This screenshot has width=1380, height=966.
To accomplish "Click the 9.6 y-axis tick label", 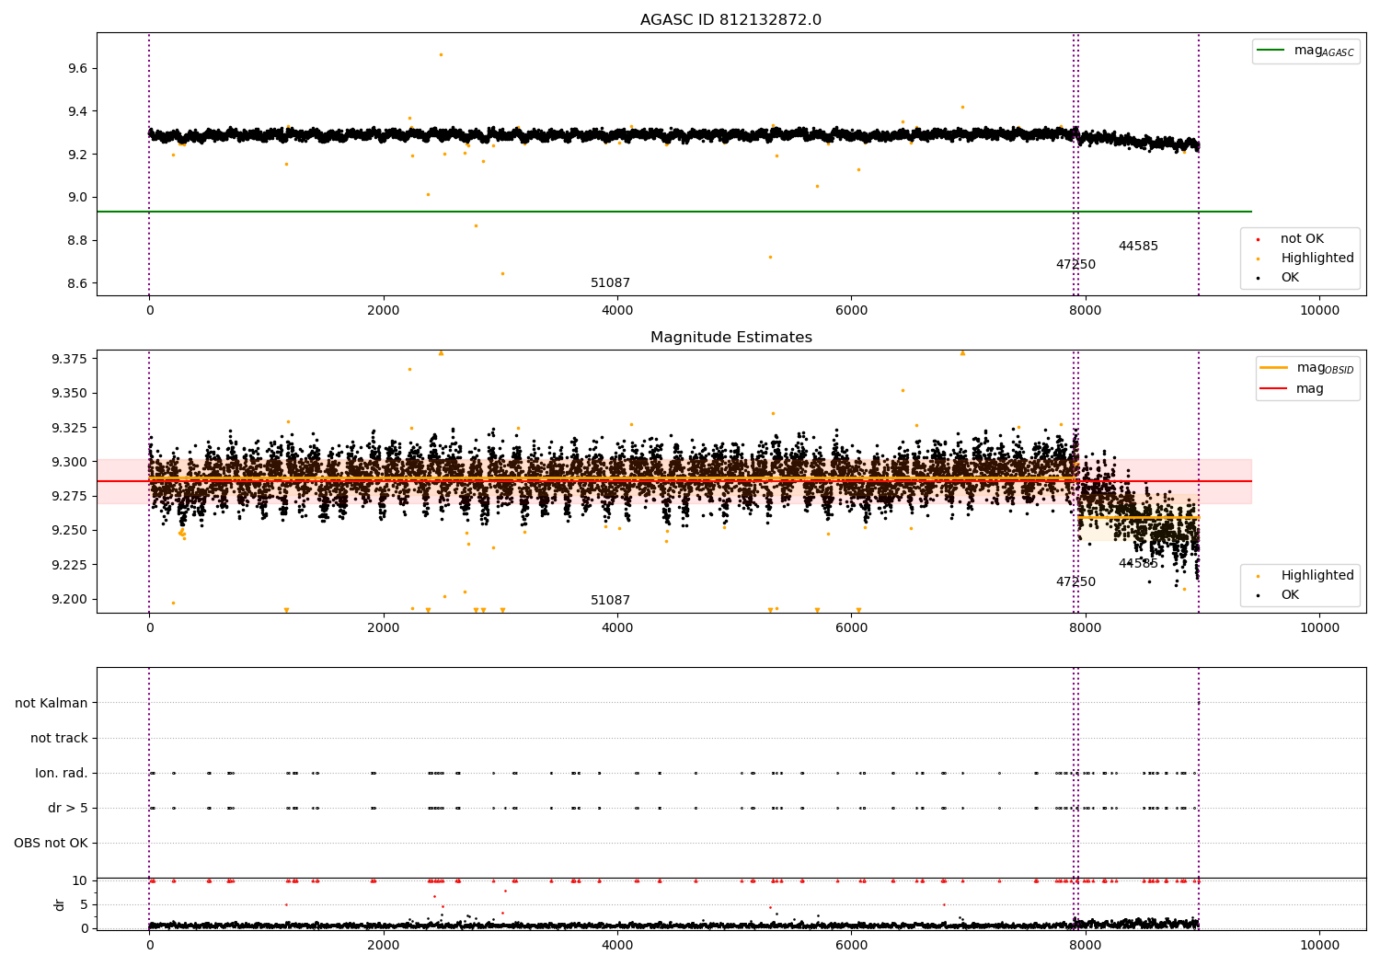I will 77,69.
